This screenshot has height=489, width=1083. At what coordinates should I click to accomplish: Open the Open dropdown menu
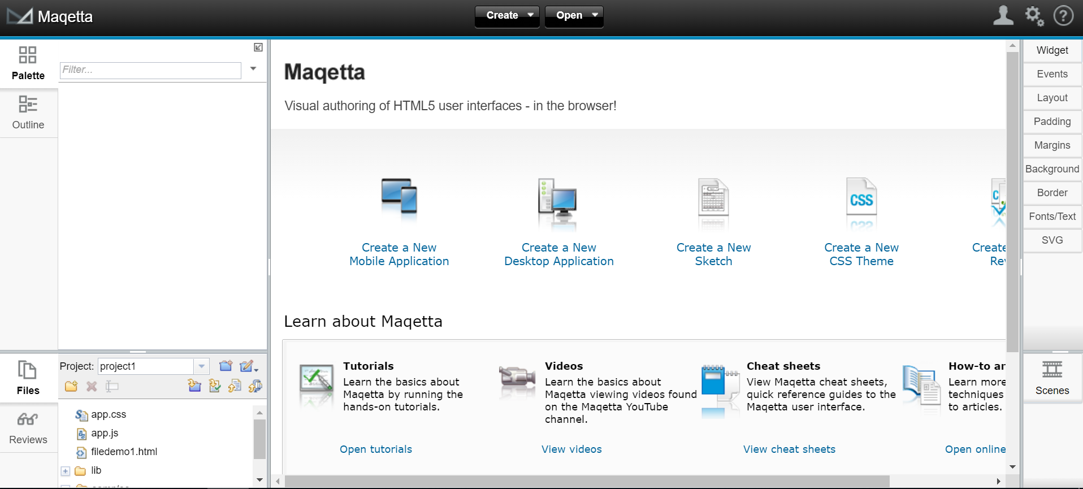pyautogui.click(x=574, y=16)
